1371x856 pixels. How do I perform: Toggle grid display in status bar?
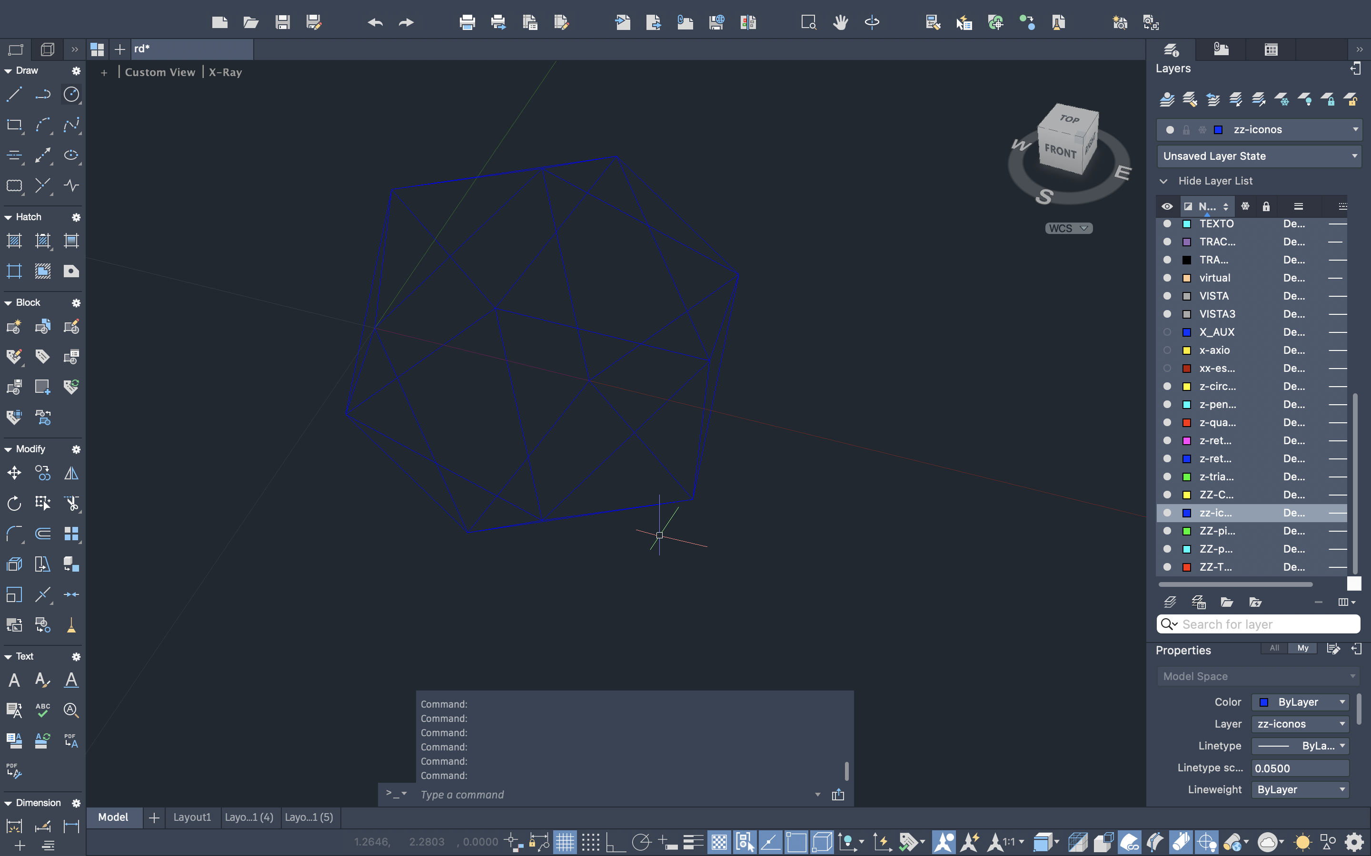[564, 842]
